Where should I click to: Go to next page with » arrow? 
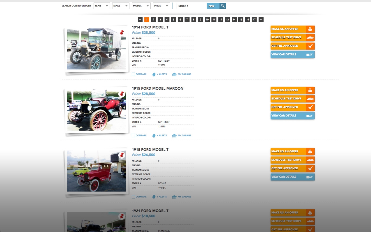click(261, 20)
